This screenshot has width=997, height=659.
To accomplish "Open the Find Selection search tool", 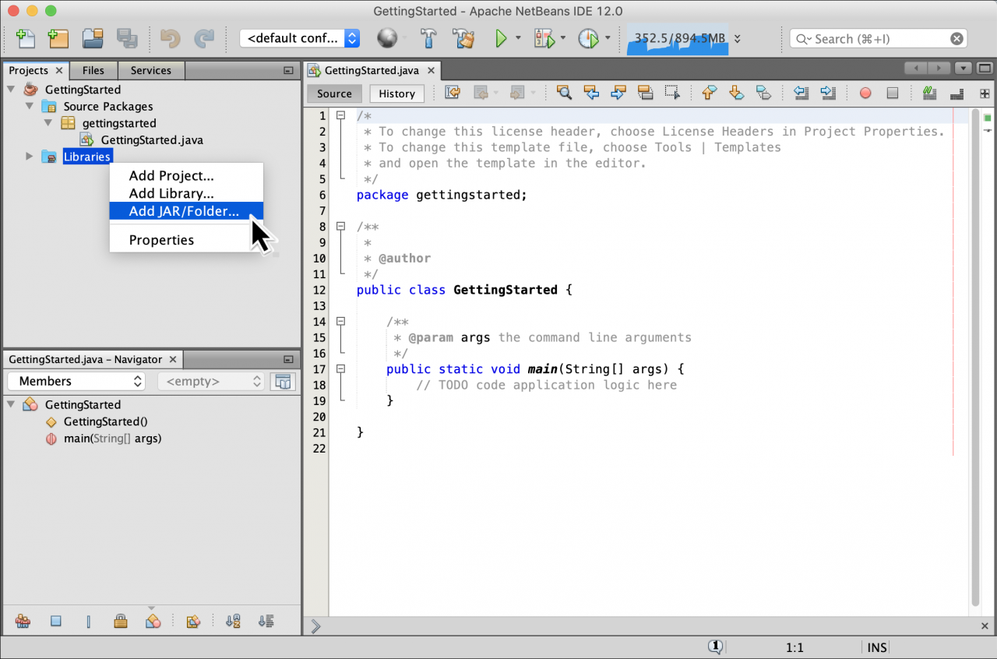I will 564,93.
